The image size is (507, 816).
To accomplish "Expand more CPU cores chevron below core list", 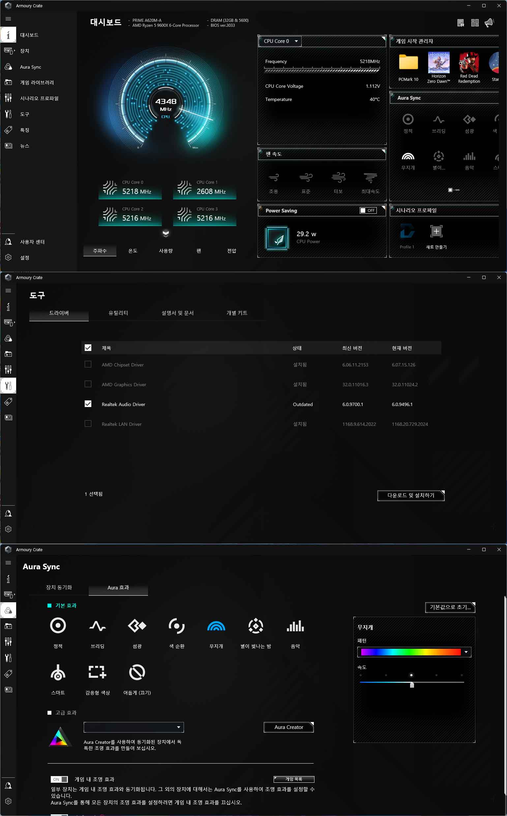I will click(x=165, y=233).
